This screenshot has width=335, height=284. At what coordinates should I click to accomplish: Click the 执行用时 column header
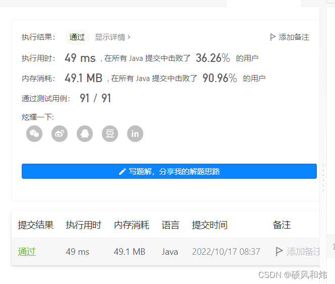83,225
